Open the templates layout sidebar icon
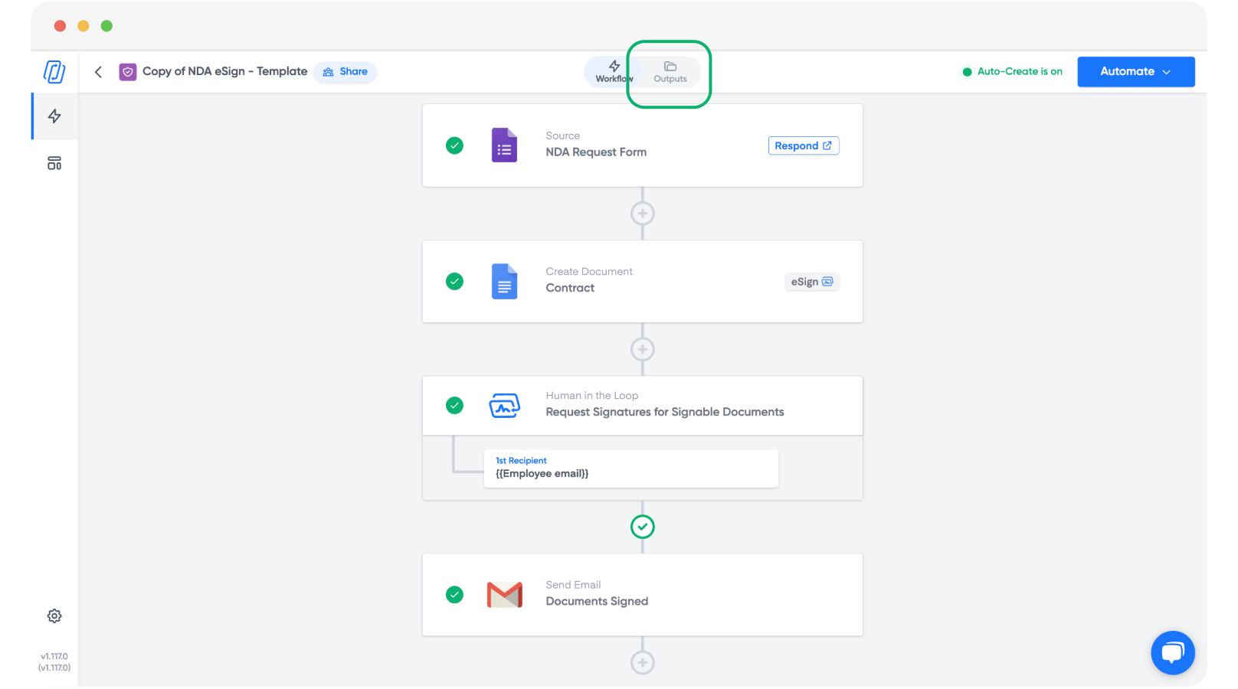The height and width of the screenshot is (689, 1238). tap(54, 163)
